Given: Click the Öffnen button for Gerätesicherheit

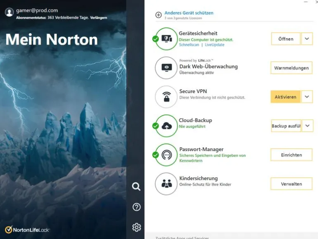Looking at the screenshot, I should [286, 39].
